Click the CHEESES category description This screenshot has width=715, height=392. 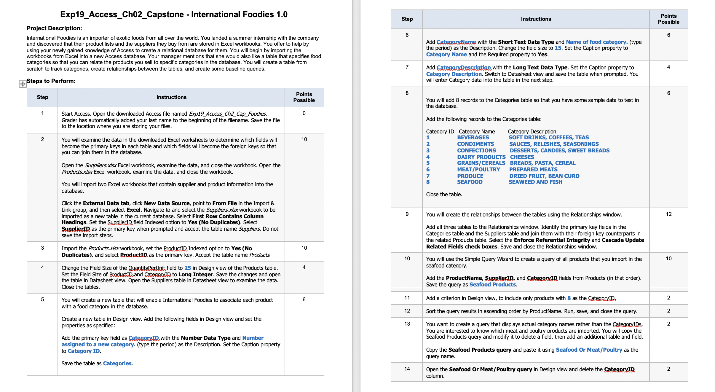pos(522,157)
